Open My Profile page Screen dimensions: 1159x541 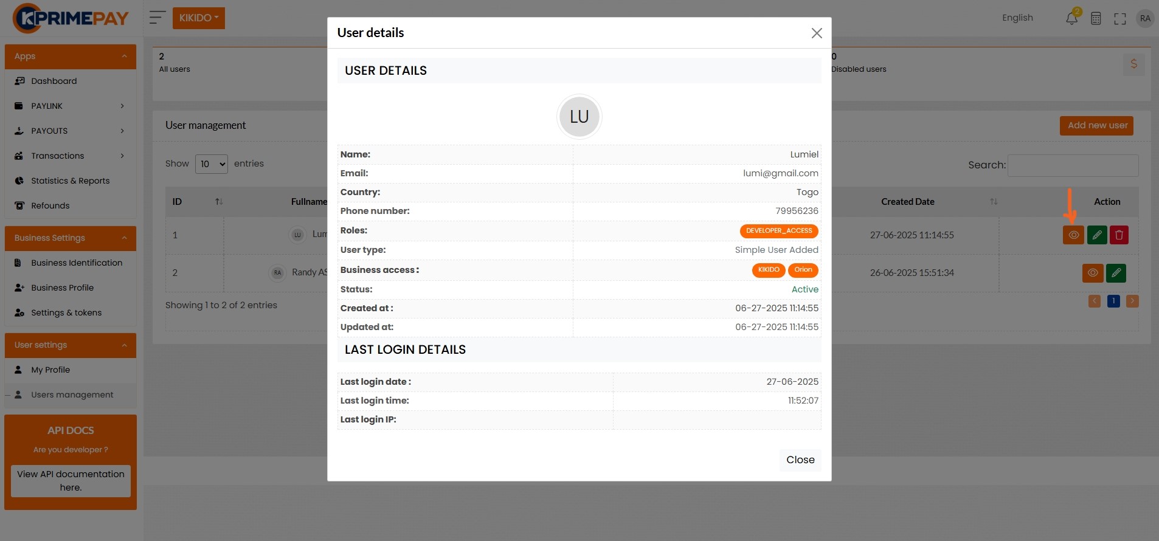click(71, 370)
